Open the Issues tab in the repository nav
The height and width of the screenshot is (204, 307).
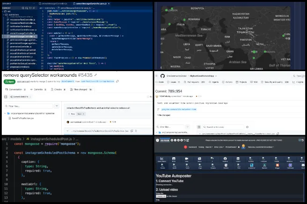pyautogui.click(x=174, y=82)
